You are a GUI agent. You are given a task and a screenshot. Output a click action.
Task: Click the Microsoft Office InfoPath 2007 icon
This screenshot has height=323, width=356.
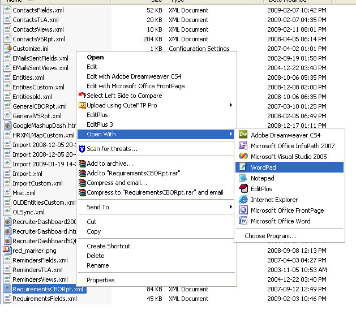[x=243, y=145]
